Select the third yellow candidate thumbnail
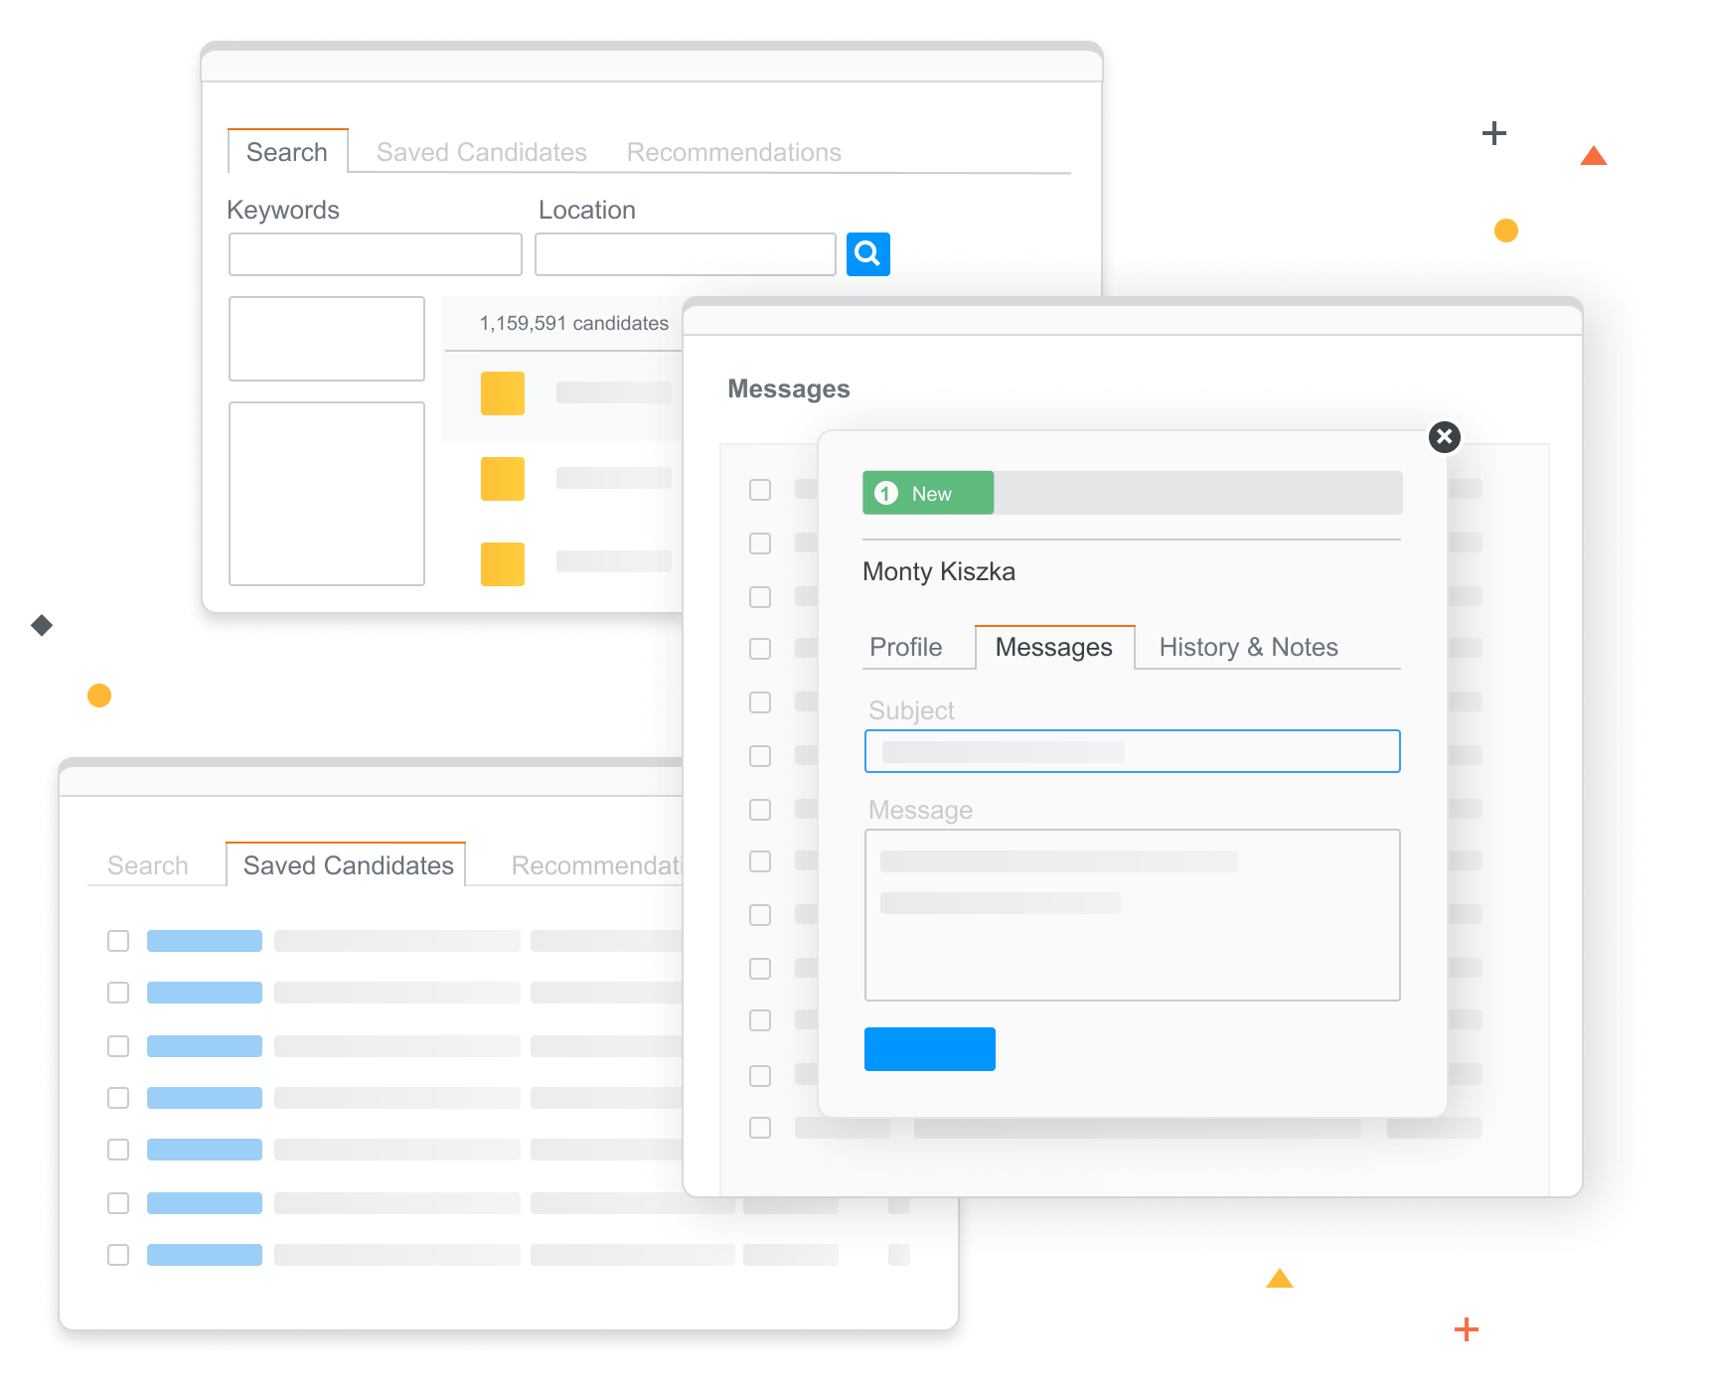 coord(503,564)
